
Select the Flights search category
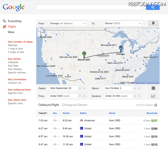click(12, 27)
